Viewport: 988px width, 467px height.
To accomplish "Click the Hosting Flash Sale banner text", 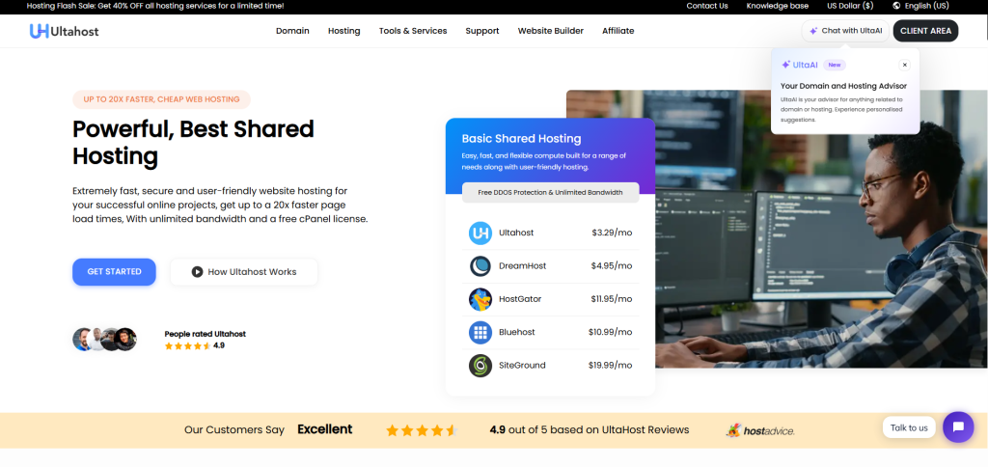I will click(155, 6).
